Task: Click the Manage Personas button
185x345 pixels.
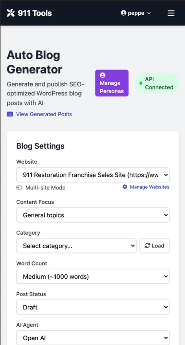Action: 112,83
